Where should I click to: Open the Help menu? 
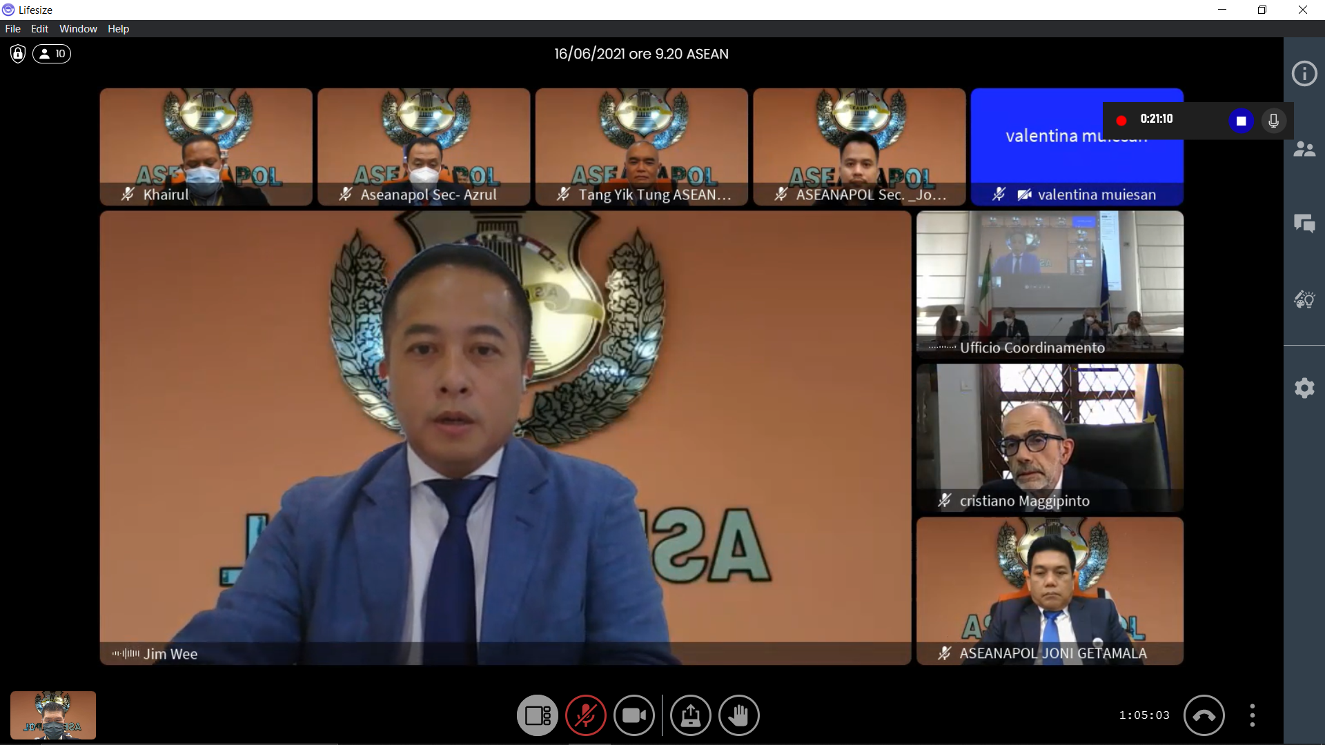click(x=118, y=29)
